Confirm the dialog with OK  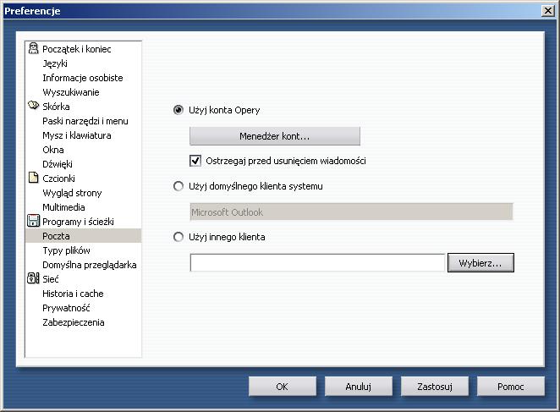283,387
